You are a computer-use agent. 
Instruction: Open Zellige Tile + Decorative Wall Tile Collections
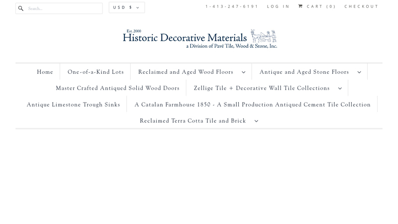pos(262,88)
